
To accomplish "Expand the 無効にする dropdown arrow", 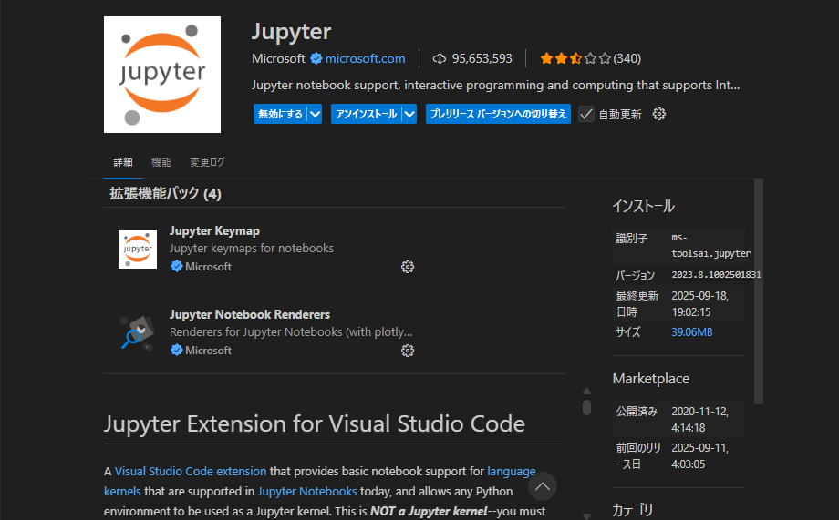I will [x=315, y=114].
